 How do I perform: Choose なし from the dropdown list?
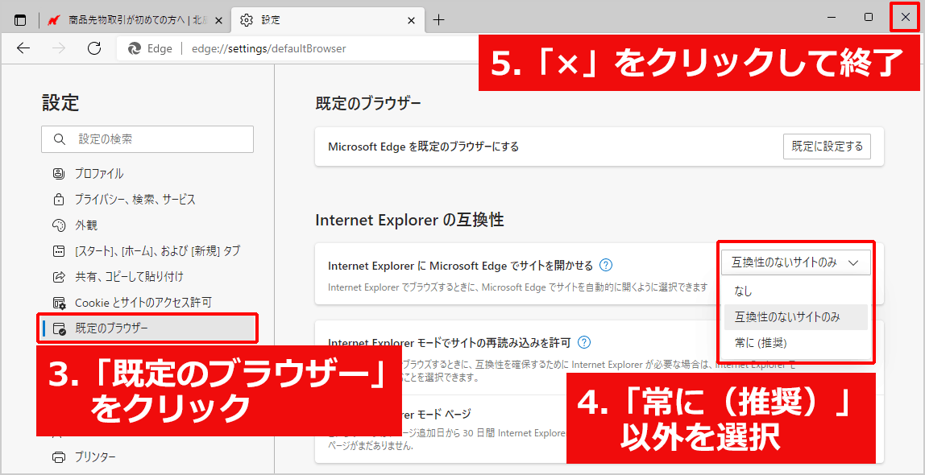743,291
